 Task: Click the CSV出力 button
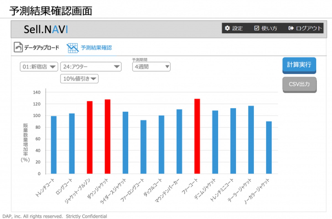[299, 84]
